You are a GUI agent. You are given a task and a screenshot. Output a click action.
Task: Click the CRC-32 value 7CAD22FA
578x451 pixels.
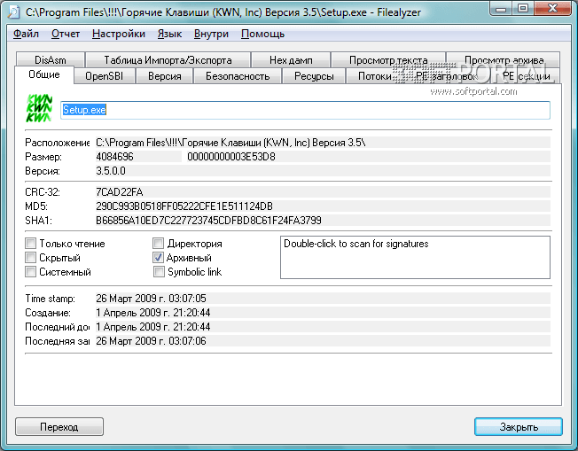[323, 192]
